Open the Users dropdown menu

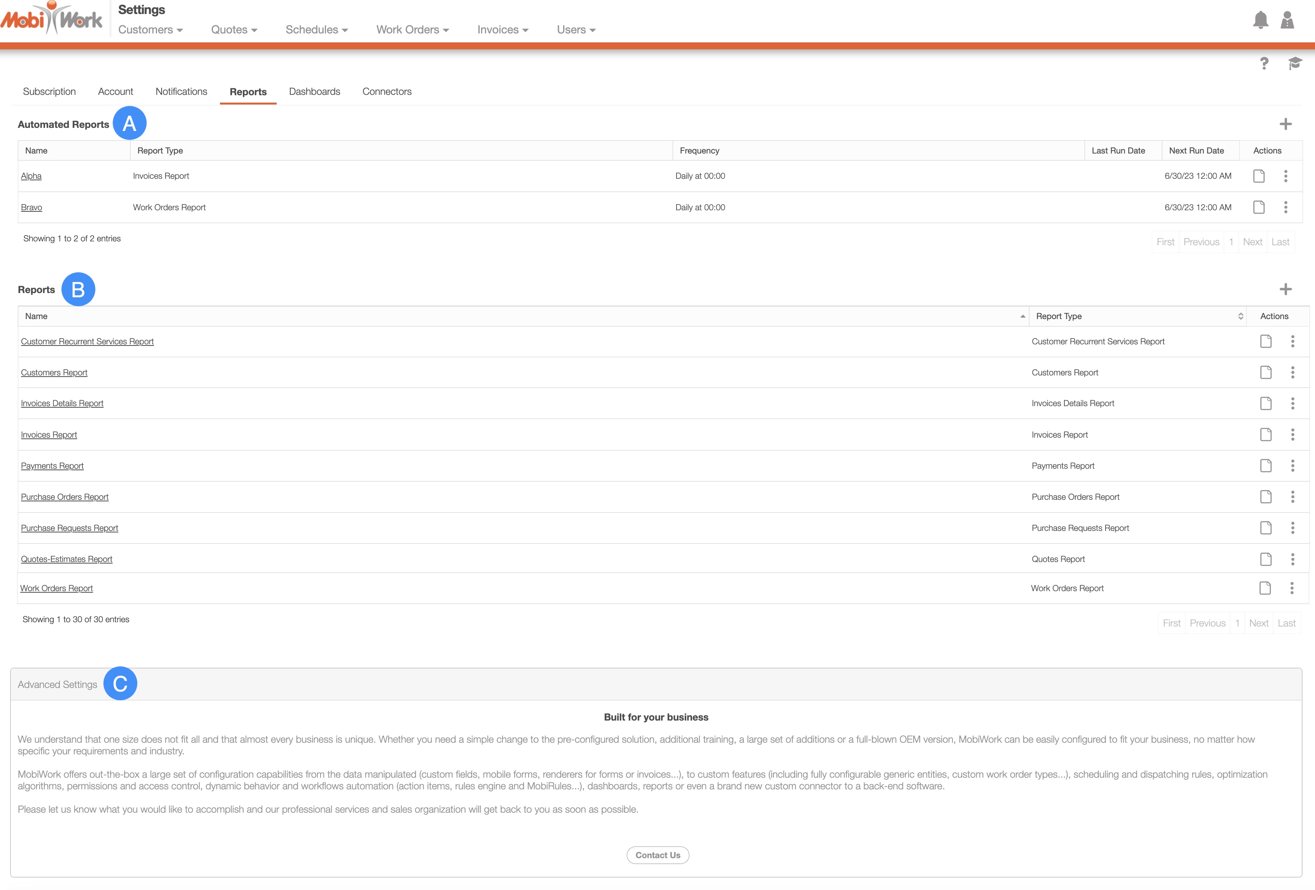[x=576, y=30]
